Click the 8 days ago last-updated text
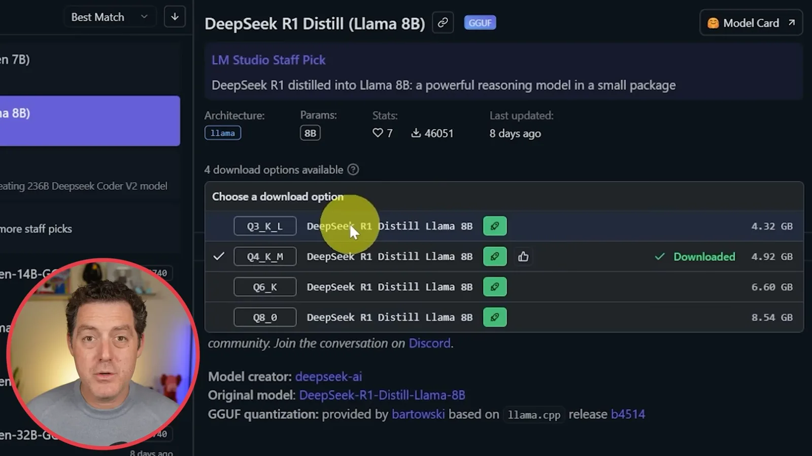812x456 pixels. pyautogui.click(x=515, y=133)
